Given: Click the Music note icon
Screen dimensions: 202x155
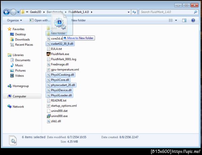Looking at the screenshot, I should click(x=12, y=65).
